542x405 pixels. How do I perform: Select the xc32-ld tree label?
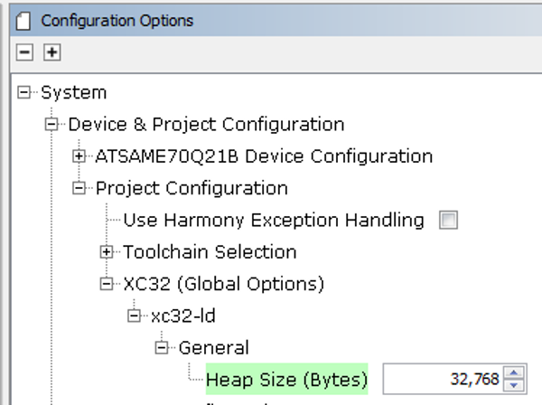pyautogui.click(x=183, y=316)
